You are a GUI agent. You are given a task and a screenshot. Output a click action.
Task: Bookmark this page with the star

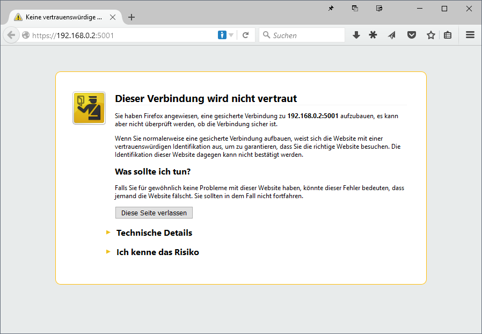[x=431, y=35]
